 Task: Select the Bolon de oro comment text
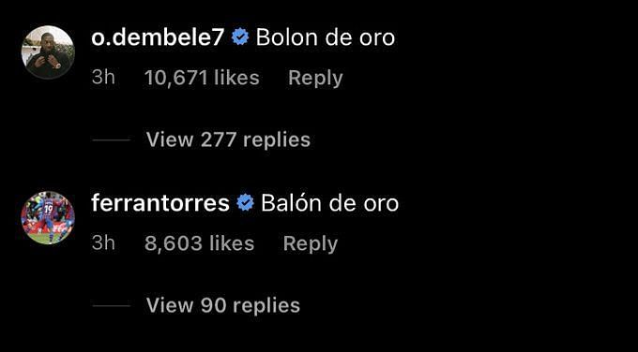pos(326,37)
